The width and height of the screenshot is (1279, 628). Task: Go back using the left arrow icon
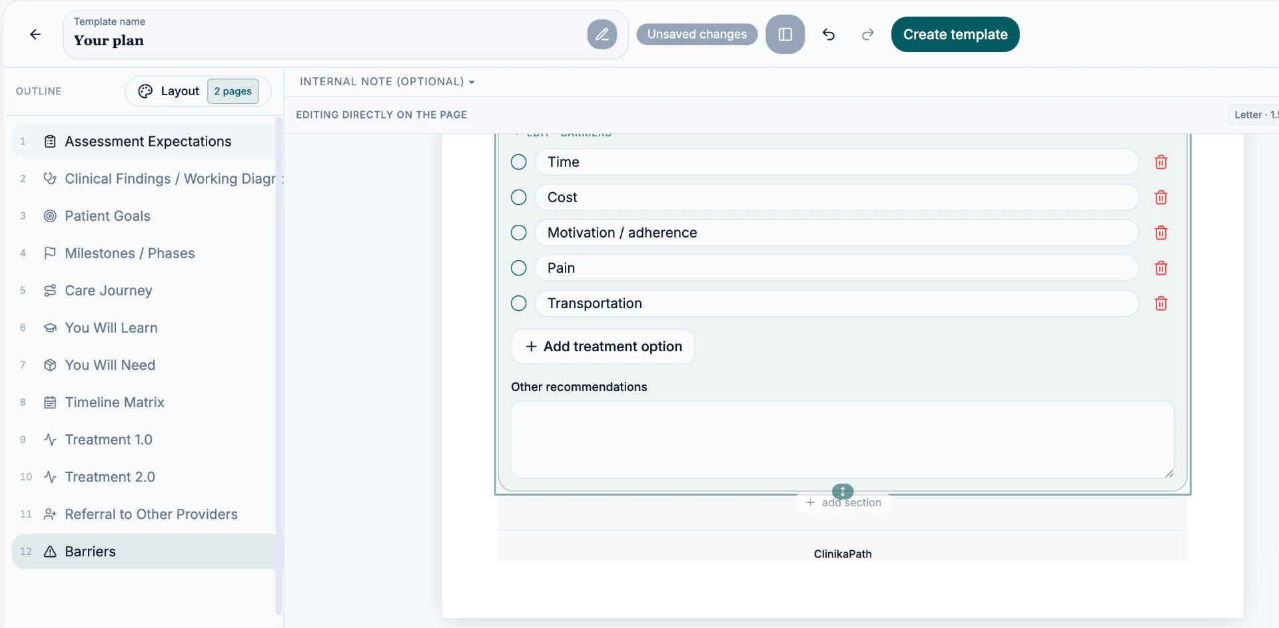click(35, 35)
